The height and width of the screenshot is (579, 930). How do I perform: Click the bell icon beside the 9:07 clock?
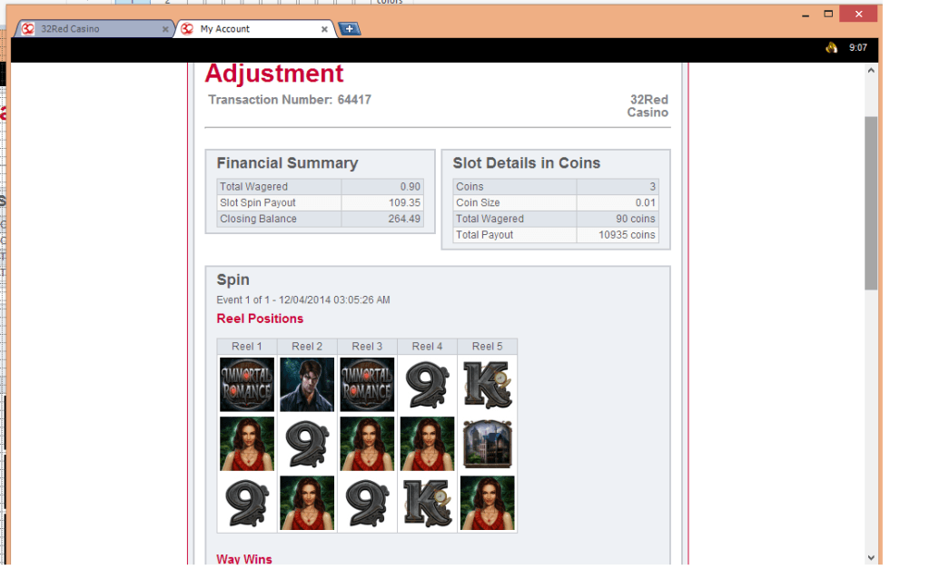(x=832, y=47)
